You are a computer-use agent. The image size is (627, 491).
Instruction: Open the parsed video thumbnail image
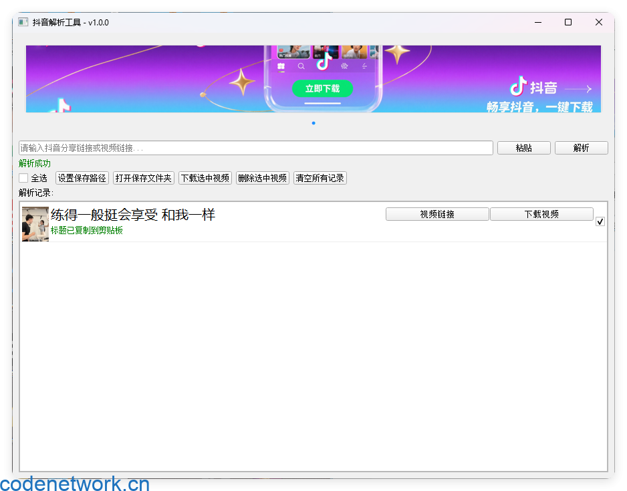tap(35, 223)
